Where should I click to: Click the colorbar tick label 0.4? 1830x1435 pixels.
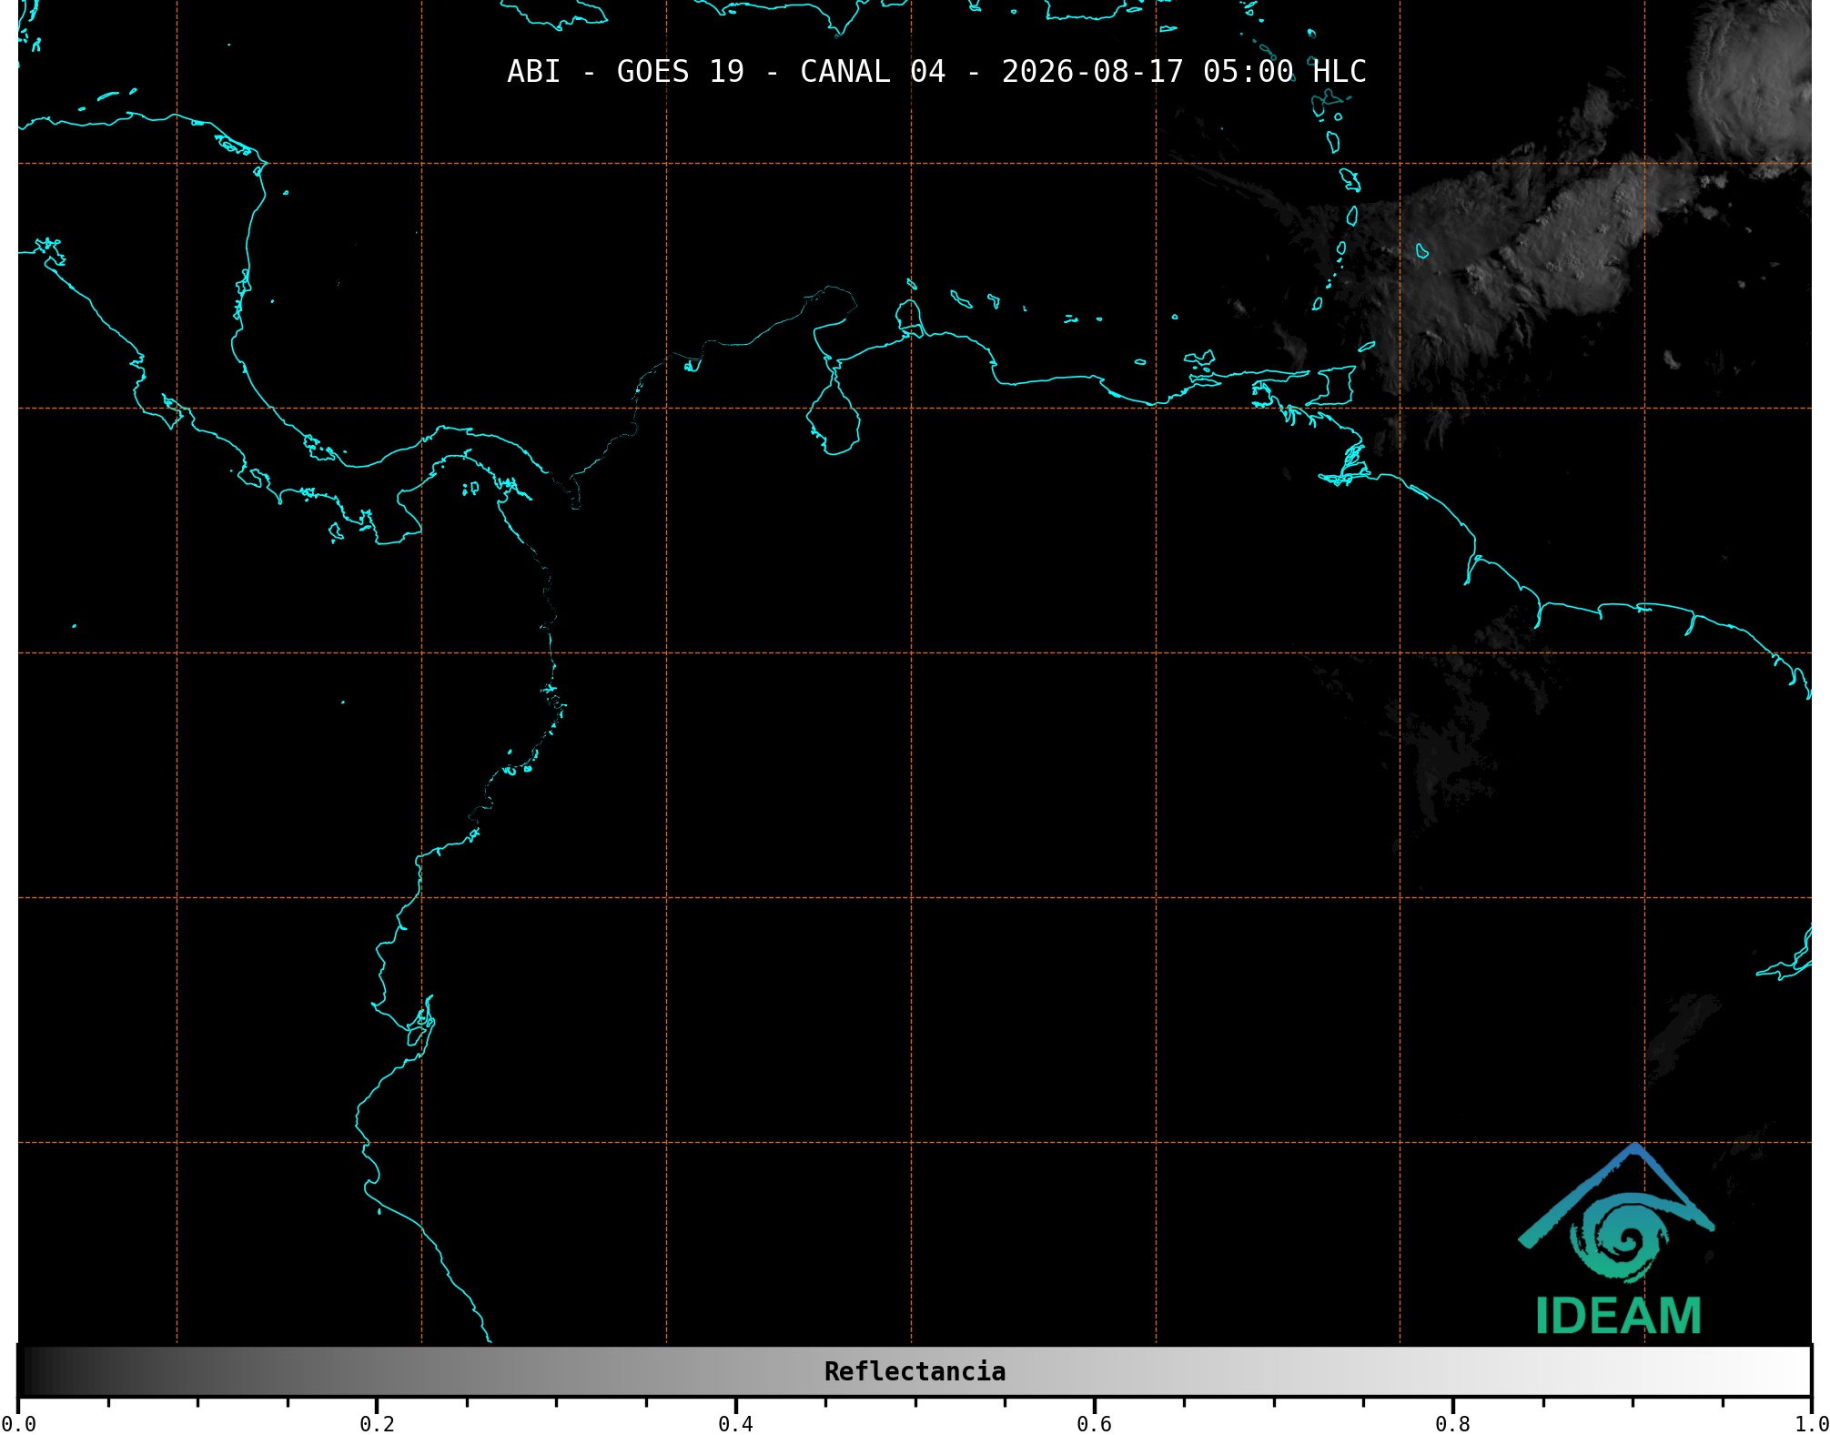pyautogui.click(x=735, y=1423)
